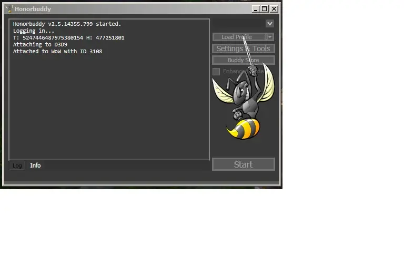Viewport: 404px width, 253px height.
Task: Click the 'Honorbuddy v2.5.14355.799 started' log line
Action: click(x=67, y=24)
